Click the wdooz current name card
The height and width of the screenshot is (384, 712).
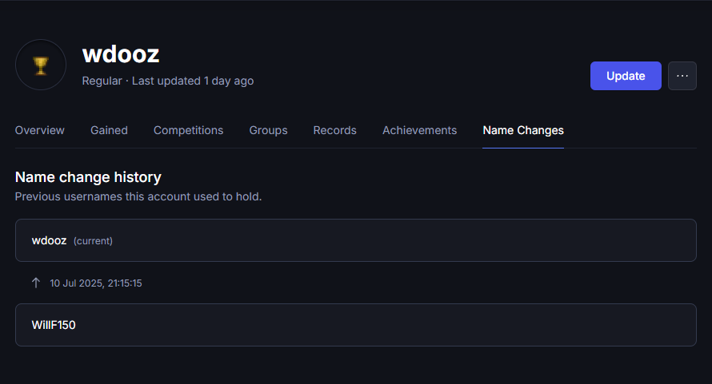[355, 240]
